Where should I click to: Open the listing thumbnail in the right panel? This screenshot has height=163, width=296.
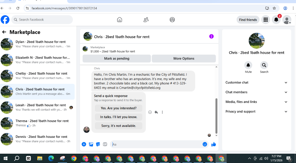pos(256,41)
